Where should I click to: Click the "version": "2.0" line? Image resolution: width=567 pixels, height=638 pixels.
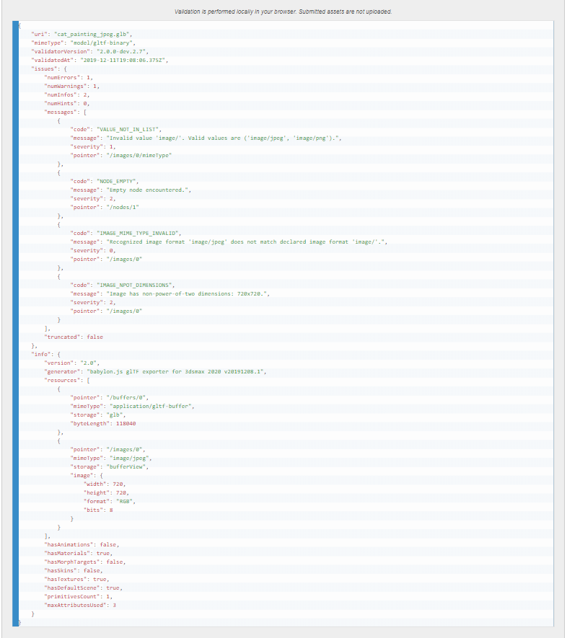[x=71, y=363]
